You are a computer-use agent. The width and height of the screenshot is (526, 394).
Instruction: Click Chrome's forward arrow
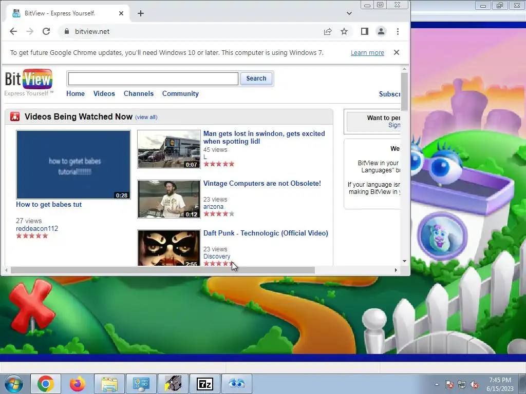30,31
